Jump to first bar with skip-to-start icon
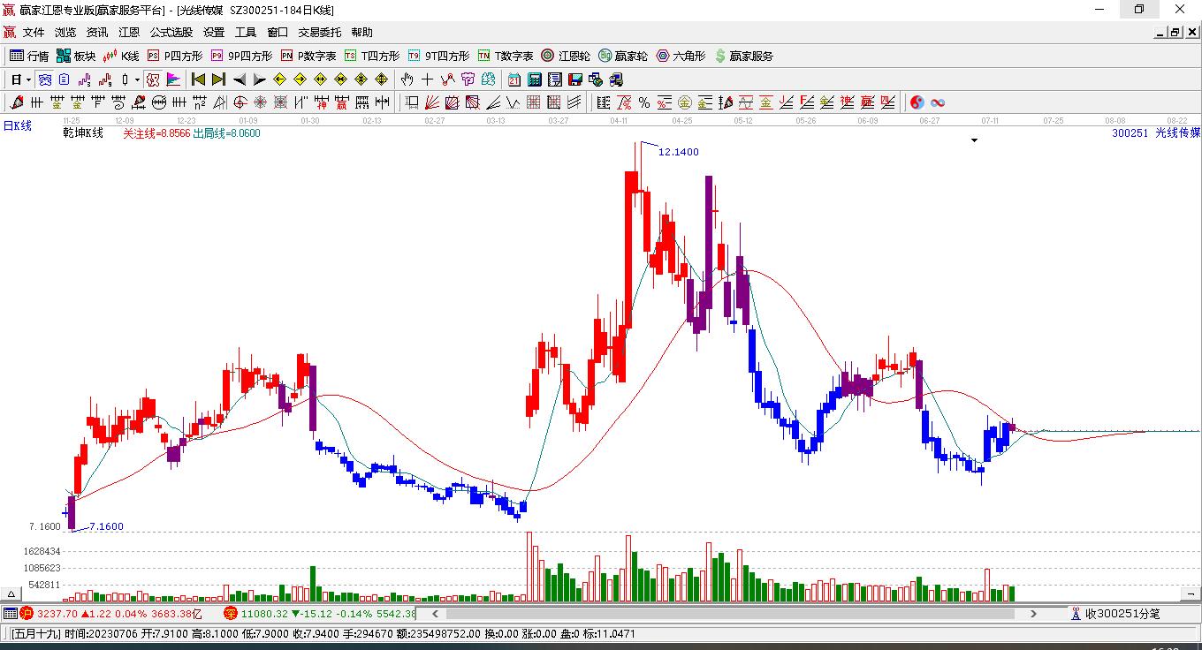Screen dimensions: 1202x650 198,79
